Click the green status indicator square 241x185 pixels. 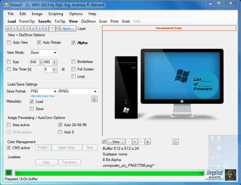[9, 173]
